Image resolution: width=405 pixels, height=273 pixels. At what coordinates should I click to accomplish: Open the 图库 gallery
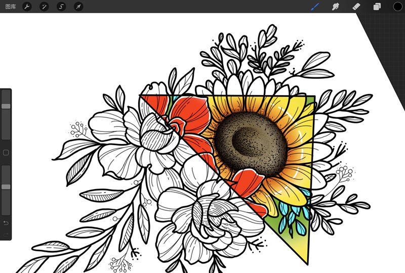tap(10, 7)
